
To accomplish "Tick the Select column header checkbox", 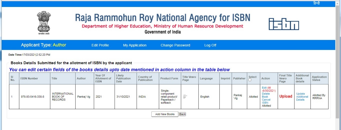I will tap(250, 80).
